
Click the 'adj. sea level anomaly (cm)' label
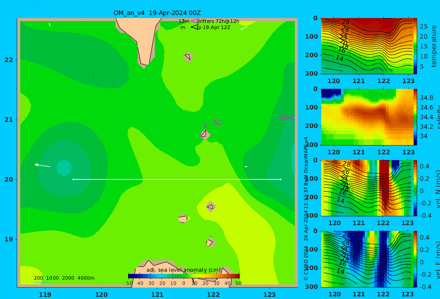[183, 270]
